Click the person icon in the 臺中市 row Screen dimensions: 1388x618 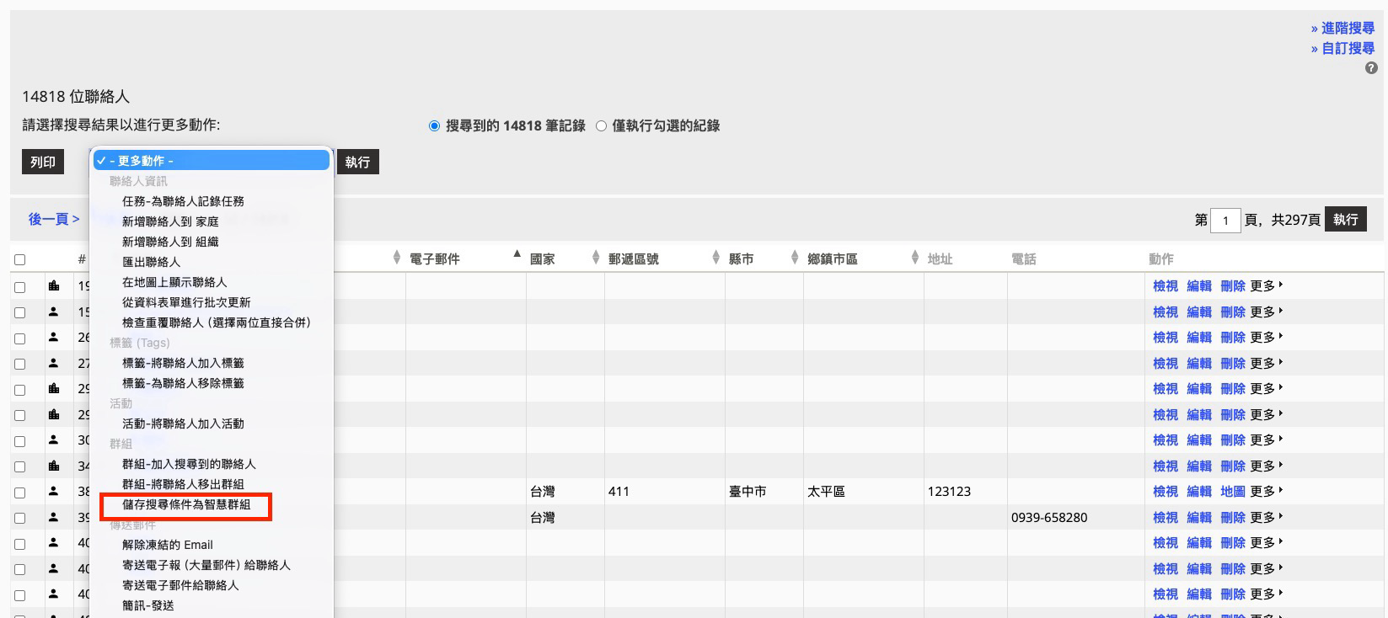pos(54,492)
